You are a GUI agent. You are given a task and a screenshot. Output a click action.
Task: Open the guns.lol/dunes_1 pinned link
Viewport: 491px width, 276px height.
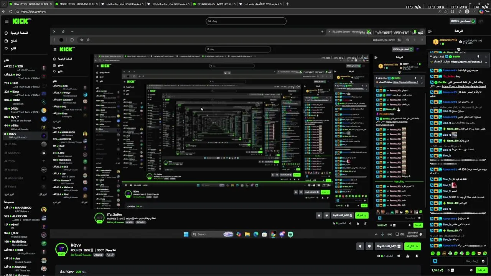(x=466, y=62)
